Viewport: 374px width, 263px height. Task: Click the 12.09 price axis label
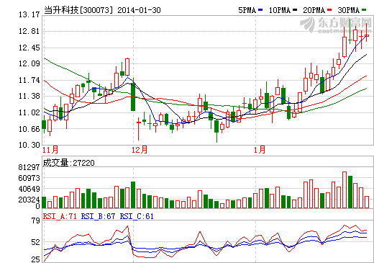click(x=29, y=63)
